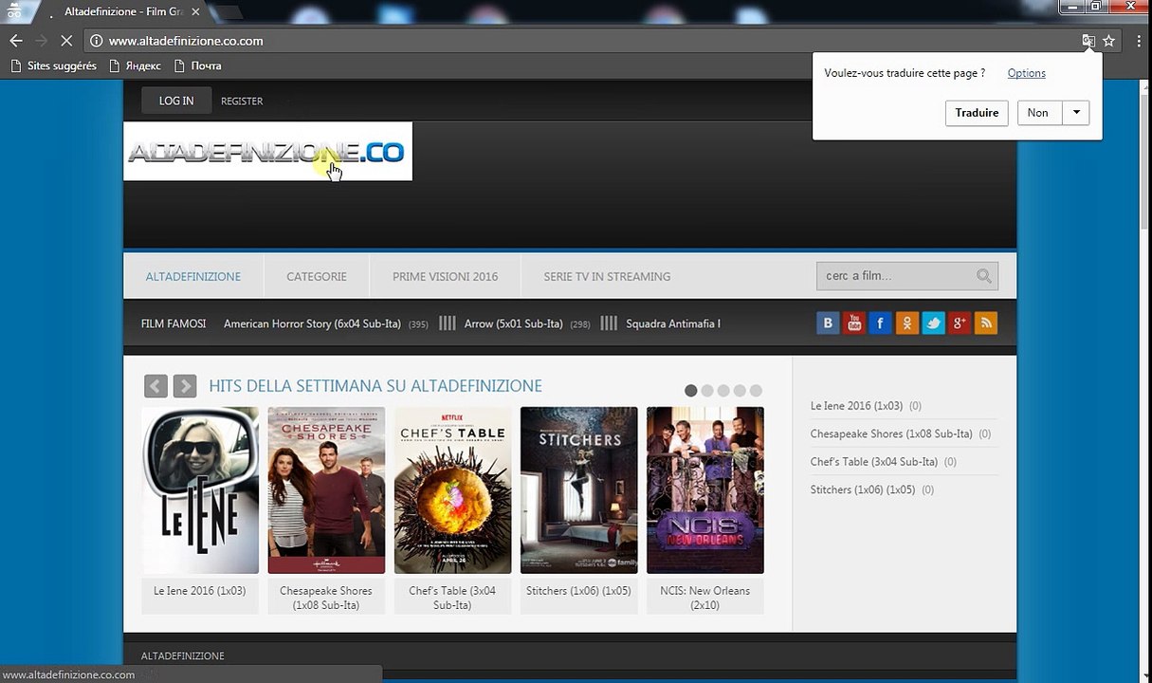Click the translate icon in address bar
The height and width of the screenshot is (683, 1152).
point(1088,41)
